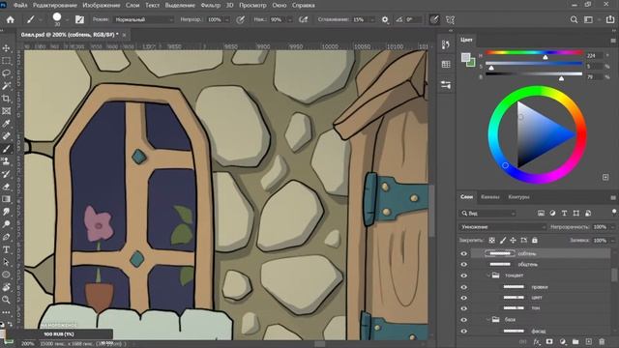
Task: Open the Режим blend mode dropdown
Action: tap(144, 19)
